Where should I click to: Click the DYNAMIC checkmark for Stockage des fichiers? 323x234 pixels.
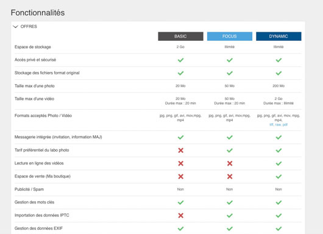[279, 73]
